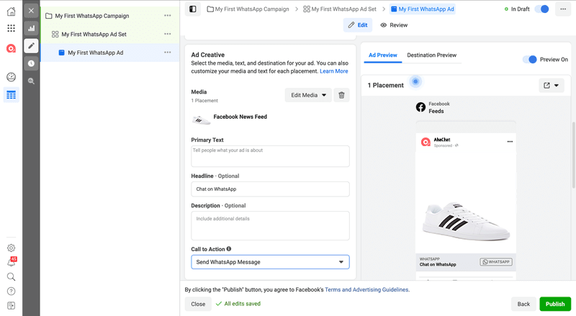
Task: Follow the Learn More link
Action: pyautogui.click(x=334, y=71)
